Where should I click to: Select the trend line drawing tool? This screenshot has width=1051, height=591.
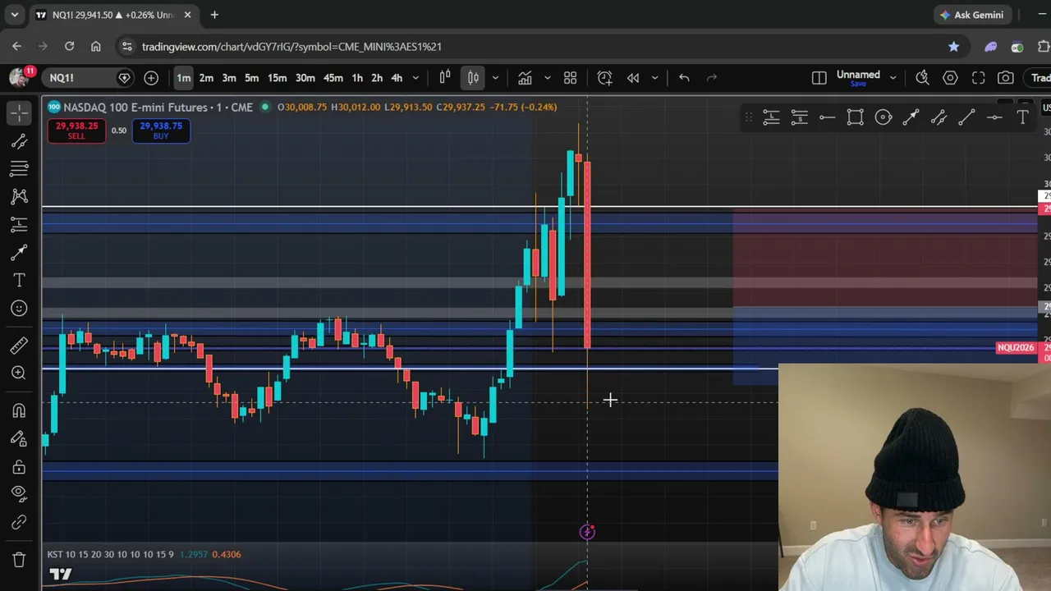point(19,141)
